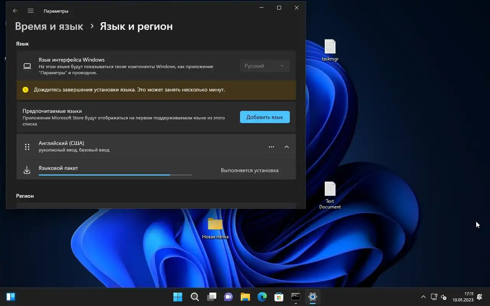Open the notification center icon
This screenshot has height=306, width=490.
[x=480, y=297]
